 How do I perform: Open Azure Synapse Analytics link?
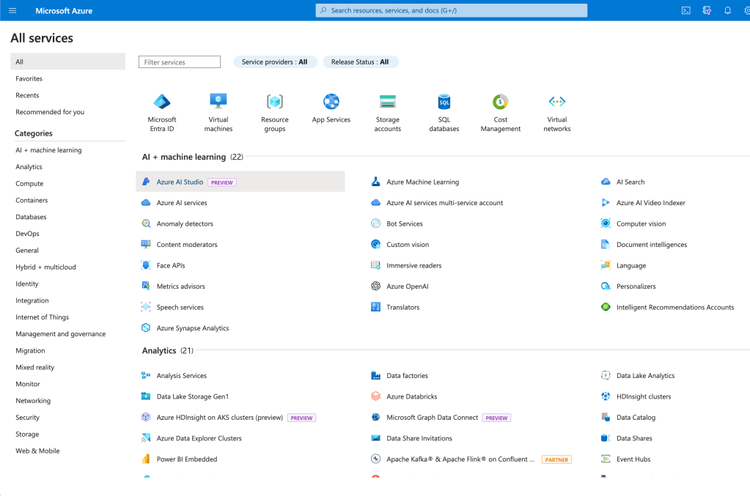tap(193, 328)
